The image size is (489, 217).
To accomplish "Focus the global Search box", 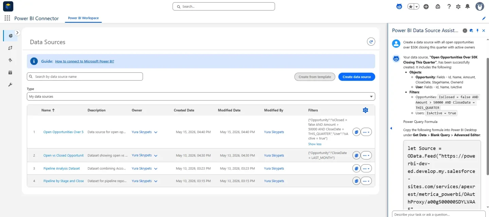I will point(224,6).
